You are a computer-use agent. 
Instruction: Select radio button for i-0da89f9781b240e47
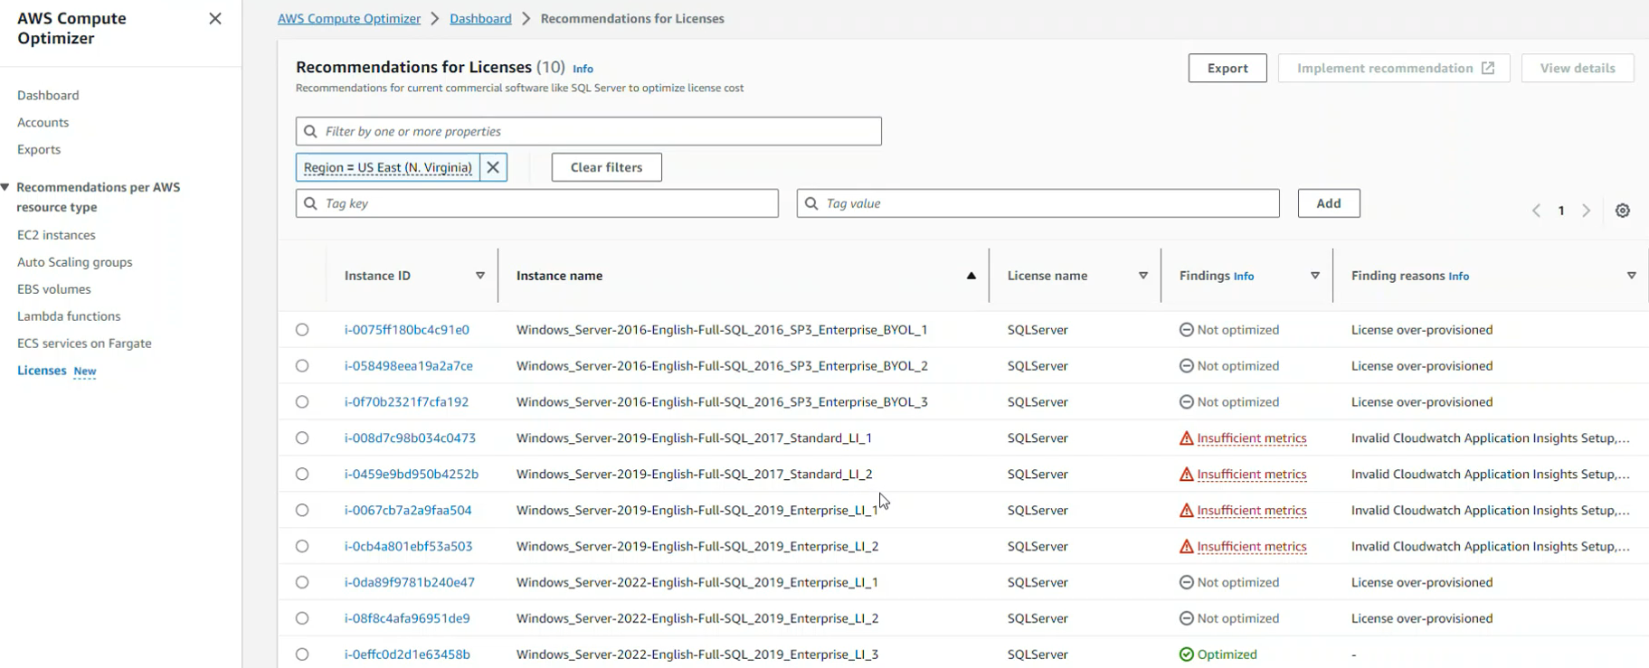coord(302,583)
